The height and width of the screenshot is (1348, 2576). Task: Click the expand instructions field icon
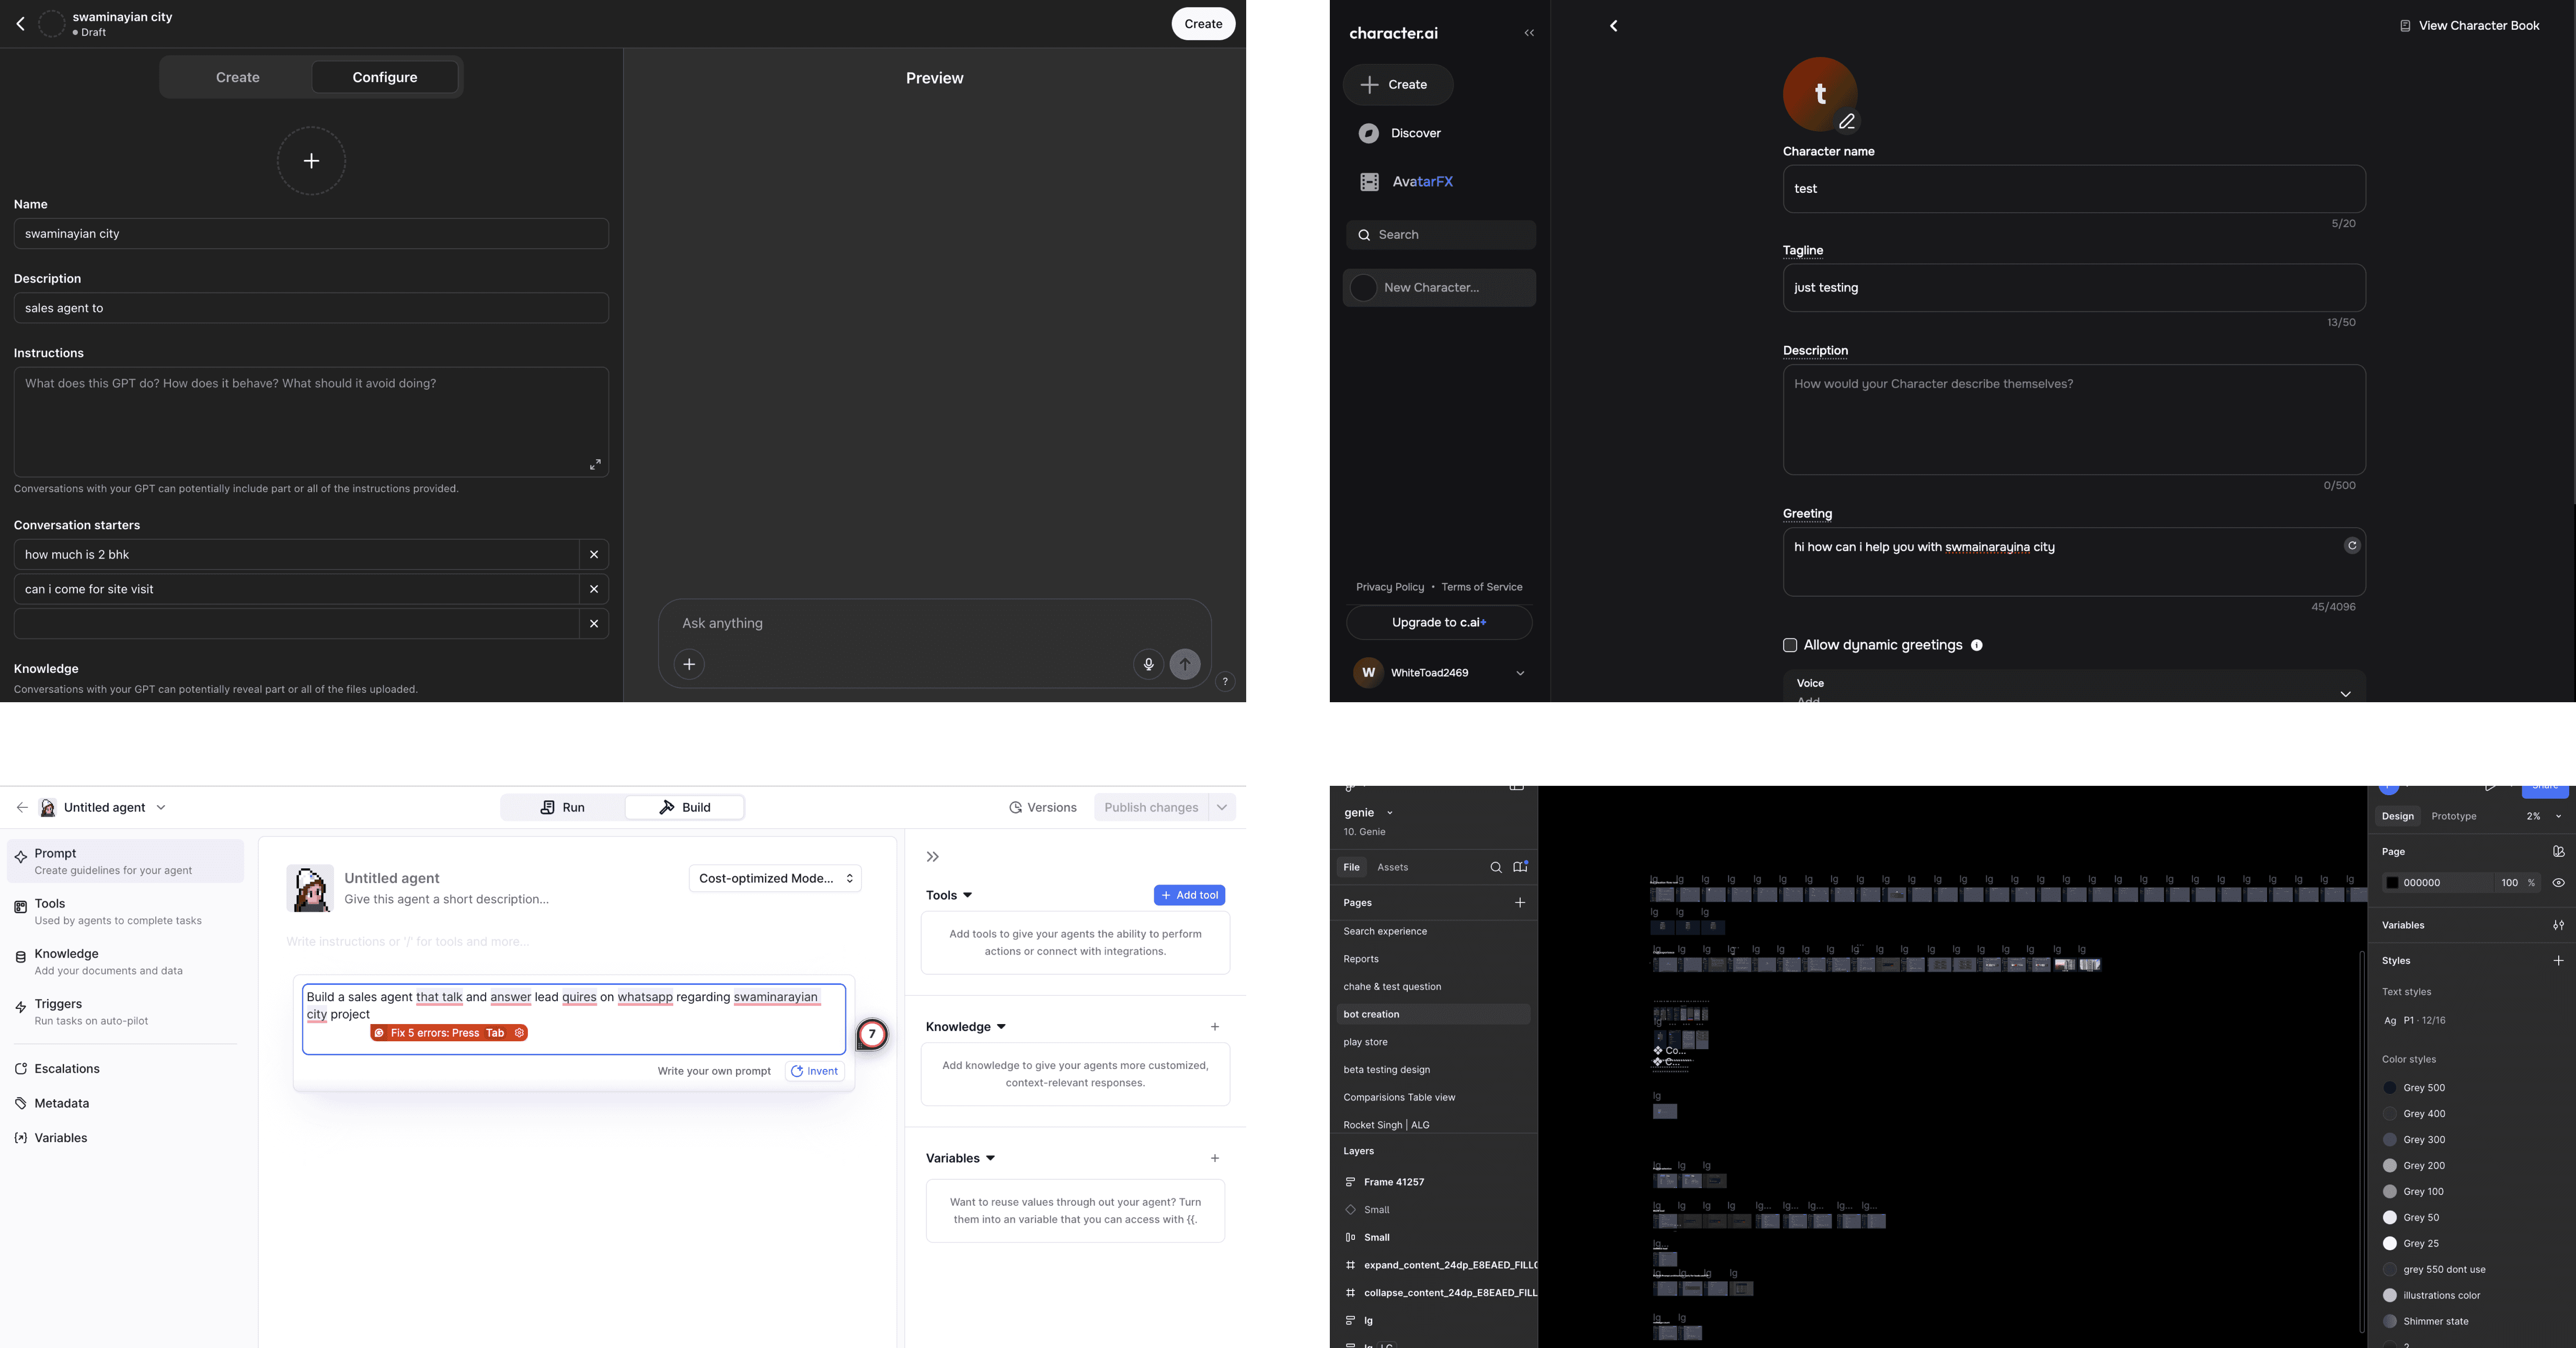[595, 464]
